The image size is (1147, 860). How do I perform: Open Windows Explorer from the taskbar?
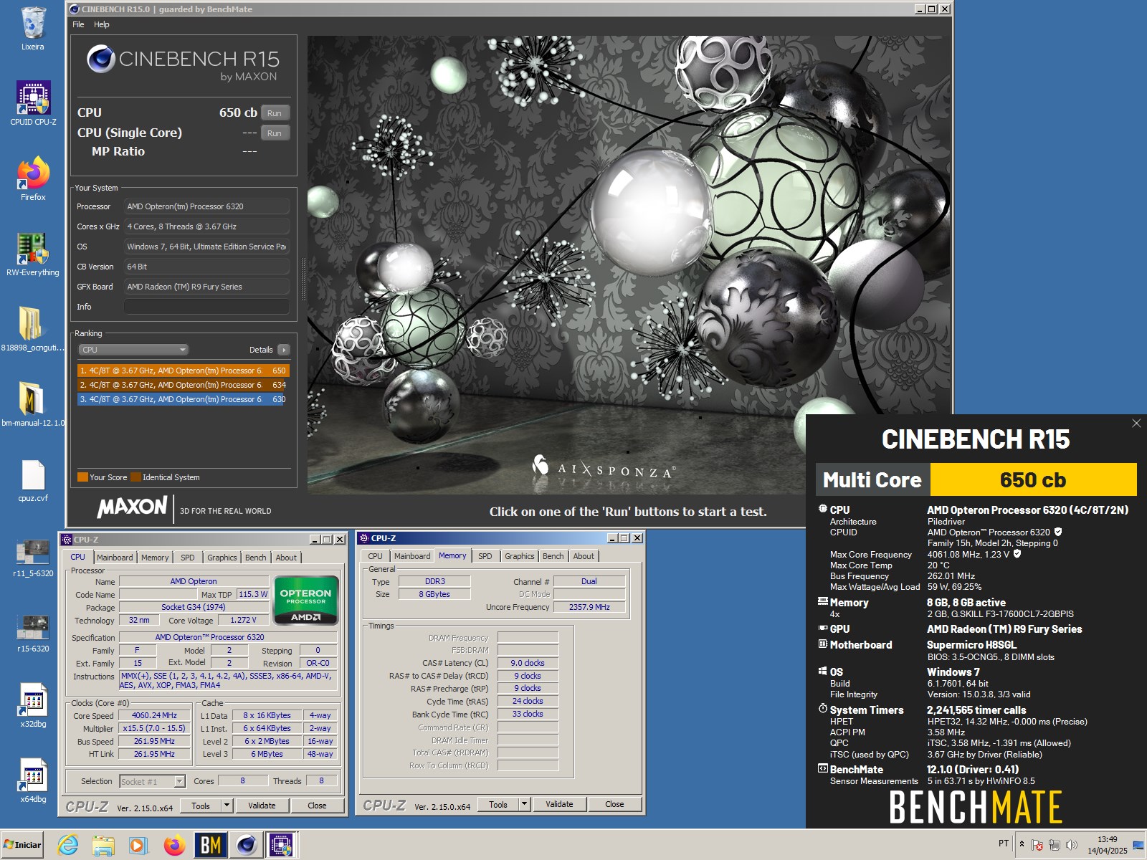pos(103,846)
